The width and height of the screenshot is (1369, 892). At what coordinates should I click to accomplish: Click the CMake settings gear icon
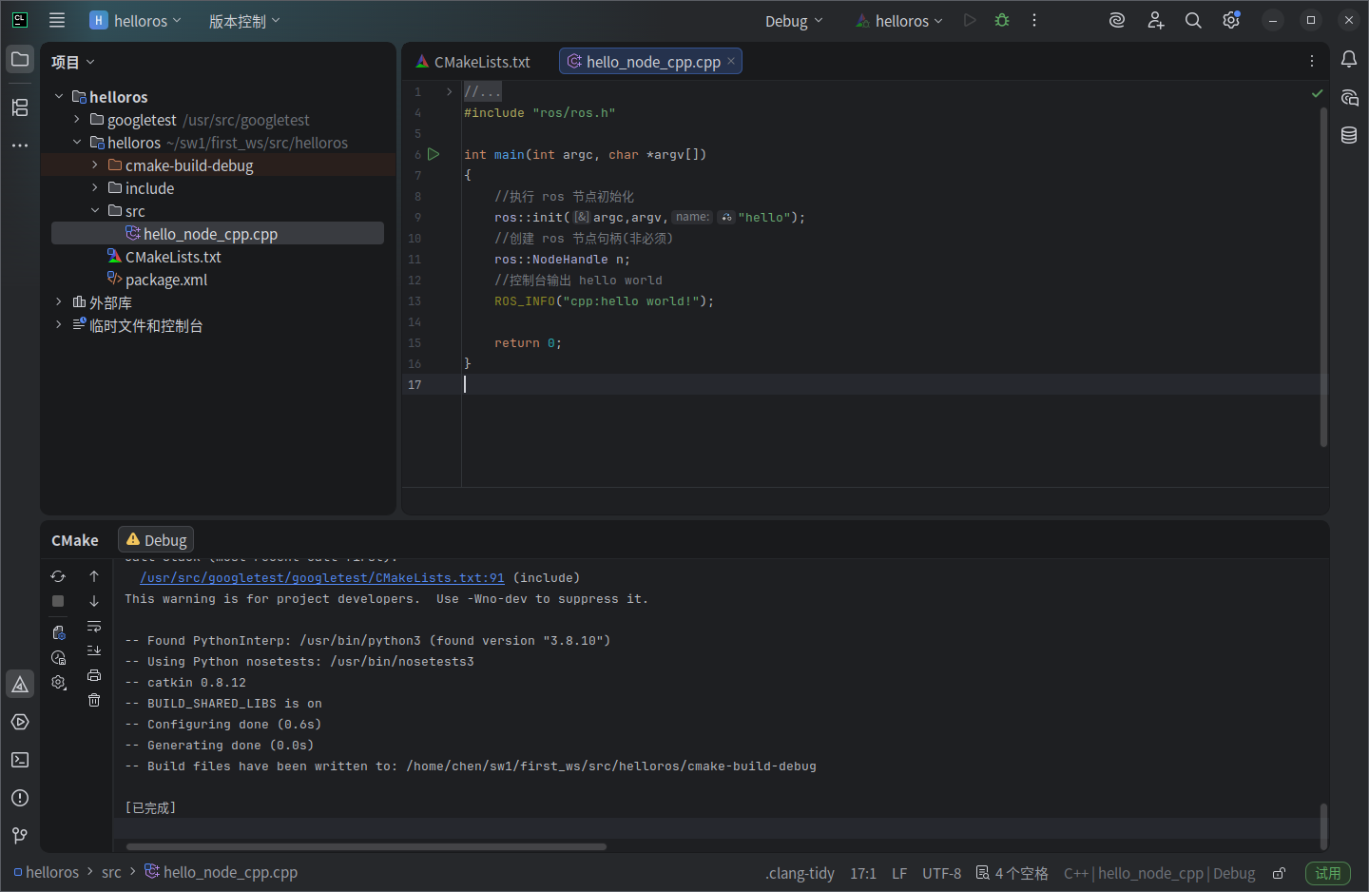tap(58, 683)
